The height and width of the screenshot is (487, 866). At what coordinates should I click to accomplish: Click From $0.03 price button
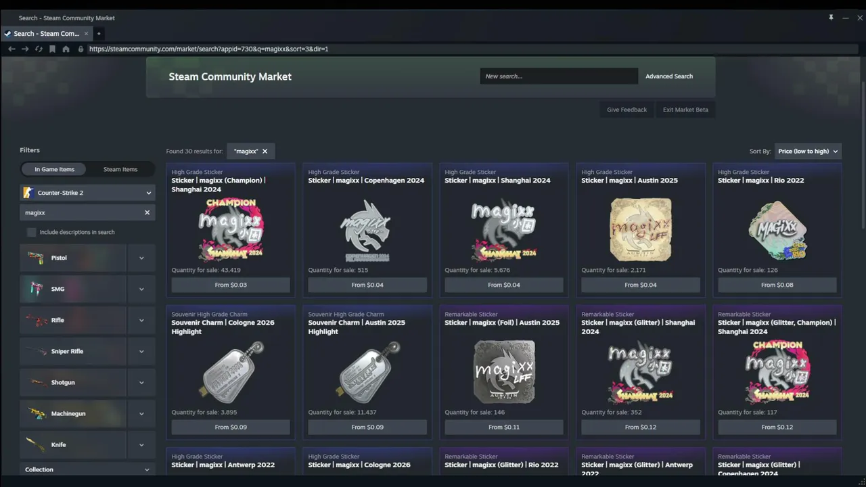click(231, 285)
